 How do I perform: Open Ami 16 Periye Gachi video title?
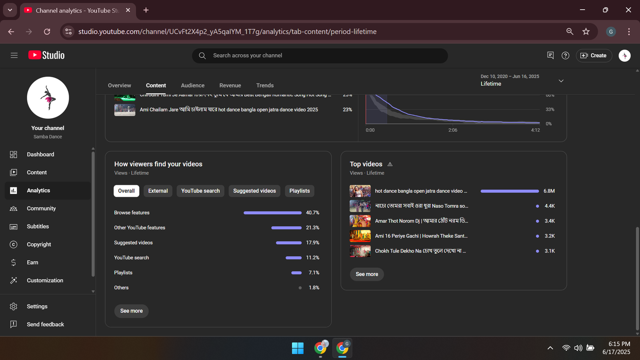pyautogui.click(x=421, y=236)
